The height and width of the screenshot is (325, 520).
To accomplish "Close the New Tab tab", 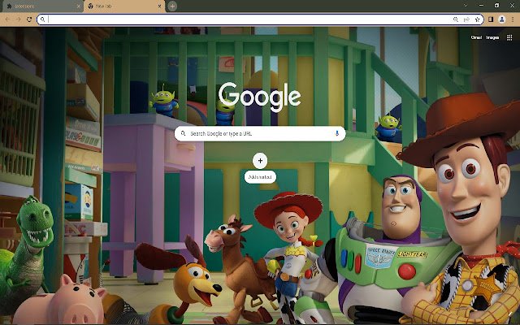I will click(x=160, y=6).
